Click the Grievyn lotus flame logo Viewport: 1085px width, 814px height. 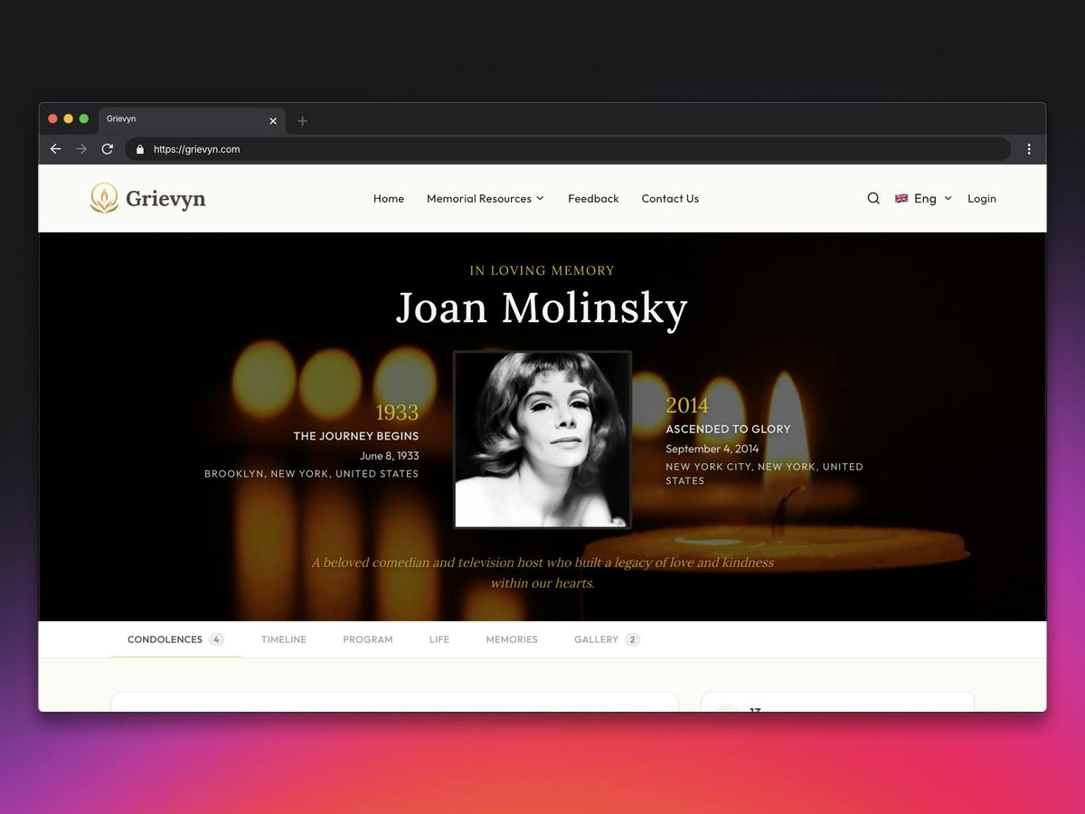pos(104,198)
